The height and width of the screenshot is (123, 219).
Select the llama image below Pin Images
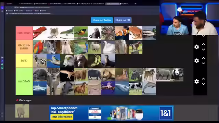click(x=22, y=111)
